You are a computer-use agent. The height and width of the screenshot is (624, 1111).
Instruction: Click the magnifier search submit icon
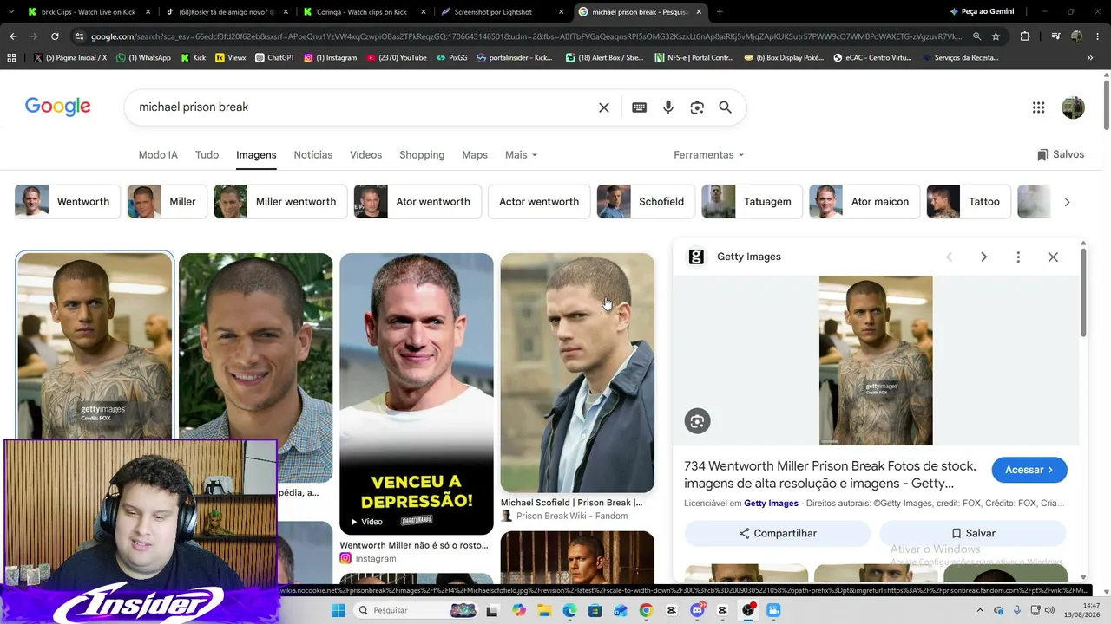(x=726, y=107)
